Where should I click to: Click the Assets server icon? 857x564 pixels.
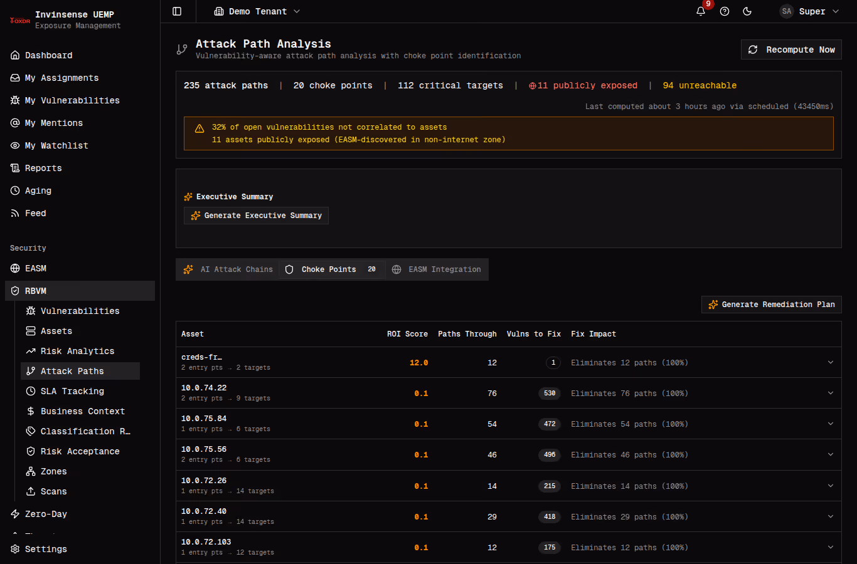[31, 331]
